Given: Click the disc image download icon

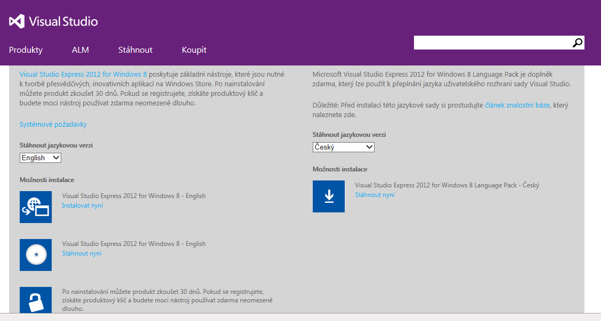Looking at the screenshot, I should (36, 255).
